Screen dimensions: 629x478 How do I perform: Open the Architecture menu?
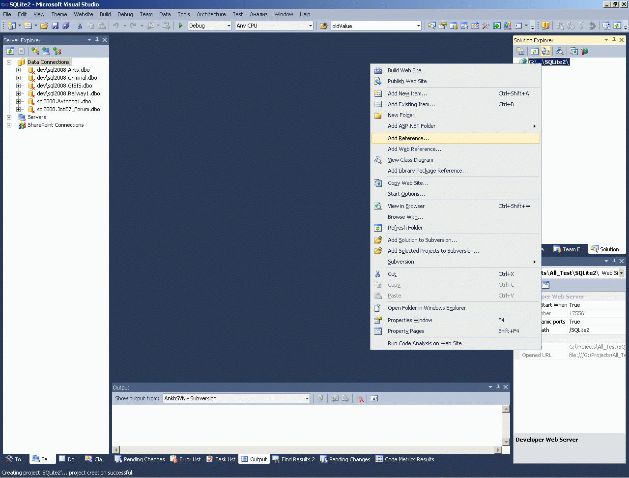tap(211, 14)
